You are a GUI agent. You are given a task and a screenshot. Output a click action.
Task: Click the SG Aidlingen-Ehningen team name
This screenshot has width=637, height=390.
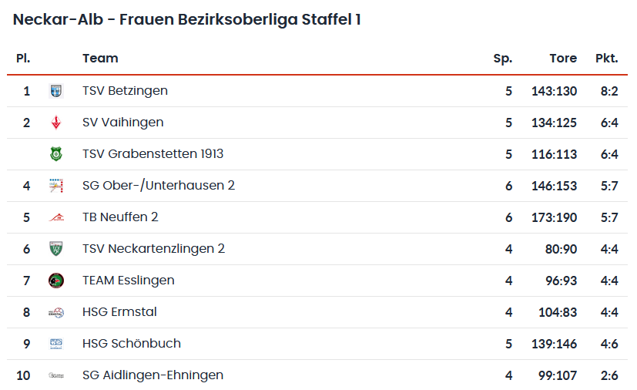pos(153,375)
